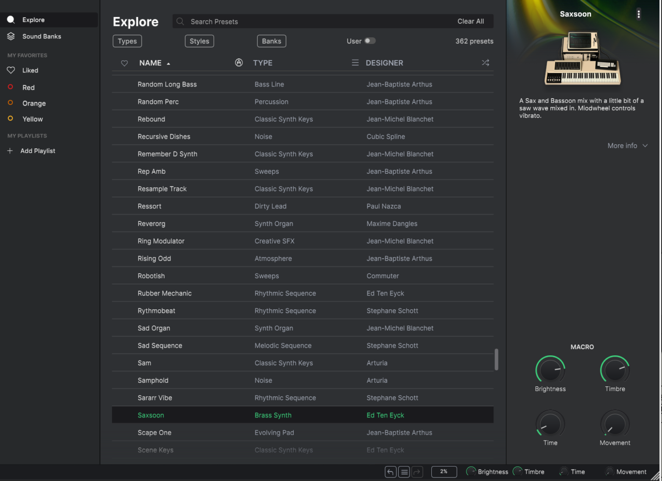Image resolution: width=662 pixels, height=481 pixels.
Task: Click the heart icon in the column header
Action: 124,63
